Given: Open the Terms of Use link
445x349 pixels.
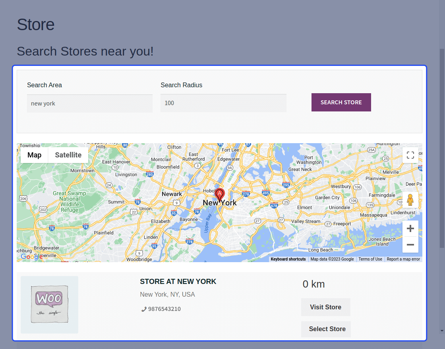Looking at the screenshot, I should (x=370, y=259).
